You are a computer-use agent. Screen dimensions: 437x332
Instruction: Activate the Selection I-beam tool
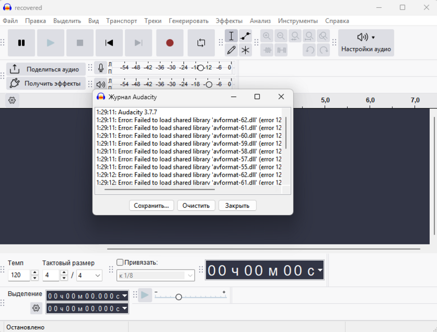click(x=231, y=36)
